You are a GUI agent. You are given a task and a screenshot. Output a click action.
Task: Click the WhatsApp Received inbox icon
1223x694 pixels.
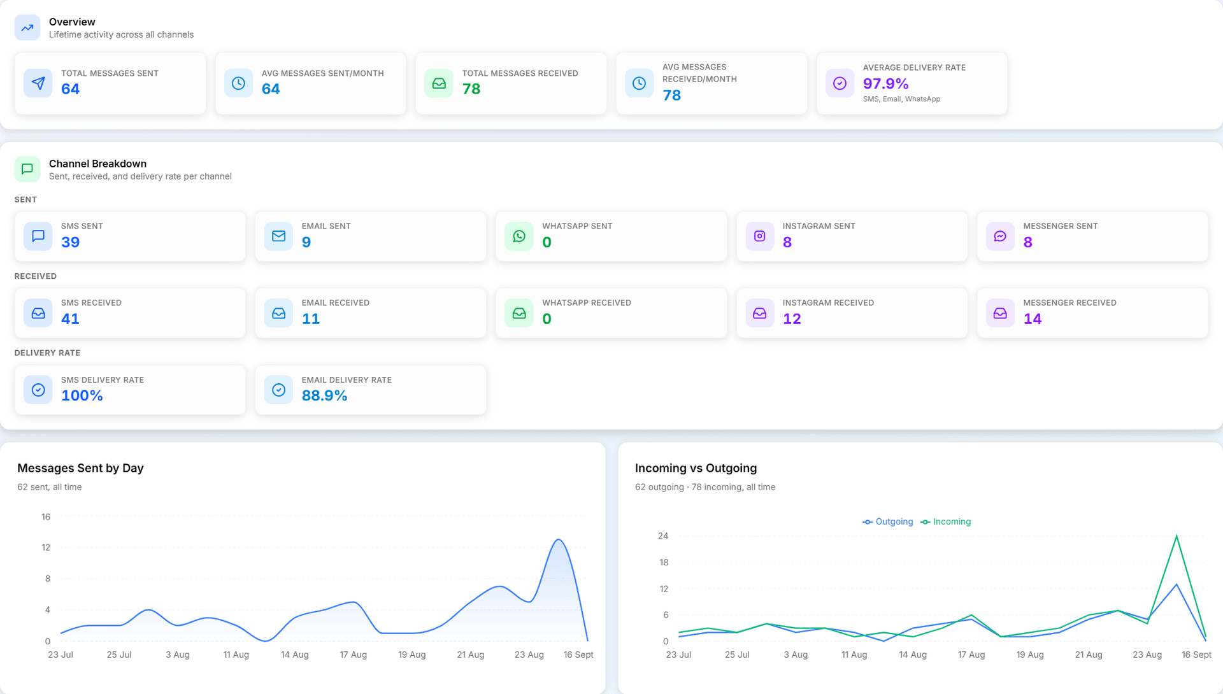point(519,313)
